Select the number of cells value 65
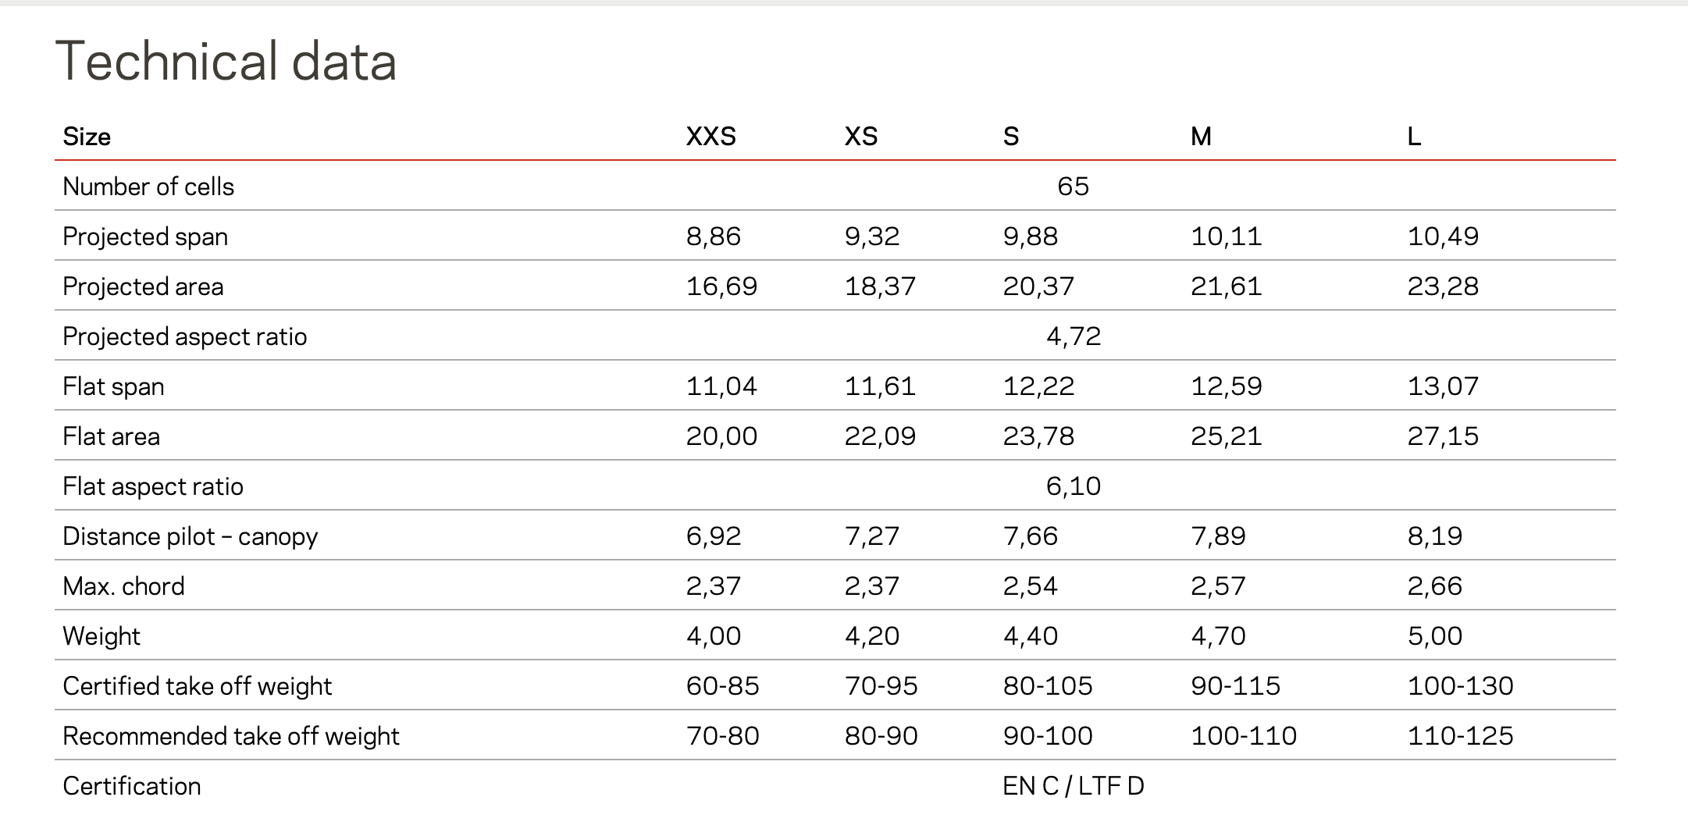 1073,187
